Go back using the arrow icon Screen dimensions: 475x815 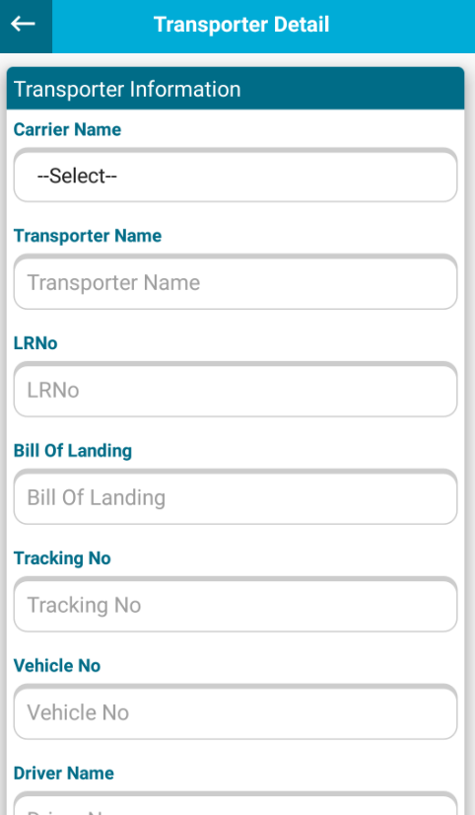coord(24,24)
